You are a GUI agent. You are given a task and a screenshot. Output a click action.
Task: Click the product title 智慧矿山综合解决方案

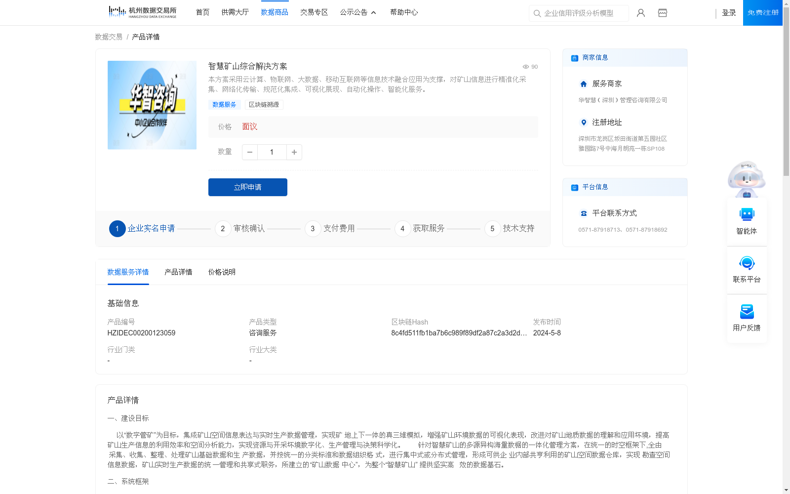coord(247,67)
